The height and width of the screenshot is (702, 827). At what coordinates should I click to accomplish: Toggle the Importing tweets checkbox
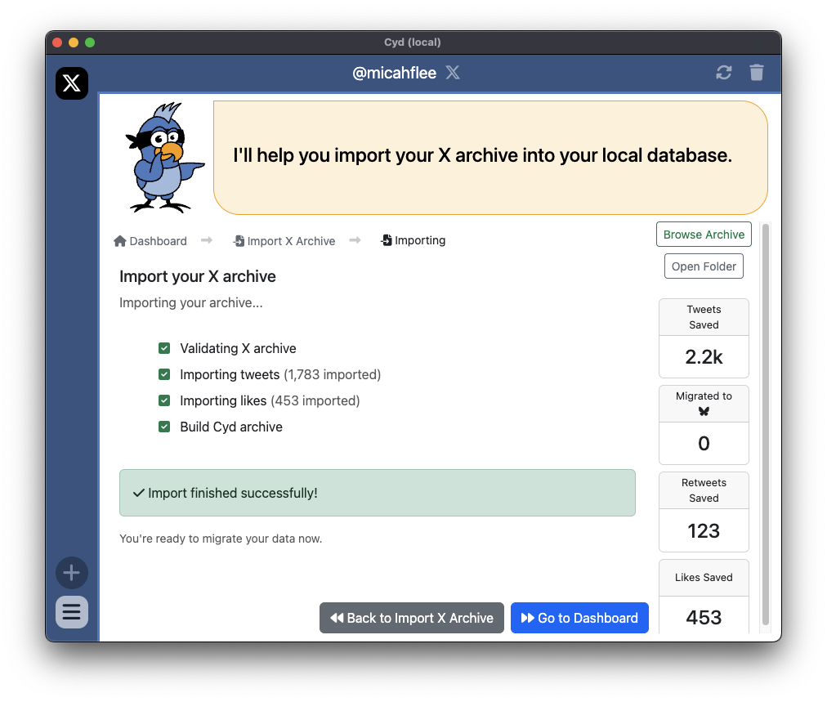tap(164, 374)
